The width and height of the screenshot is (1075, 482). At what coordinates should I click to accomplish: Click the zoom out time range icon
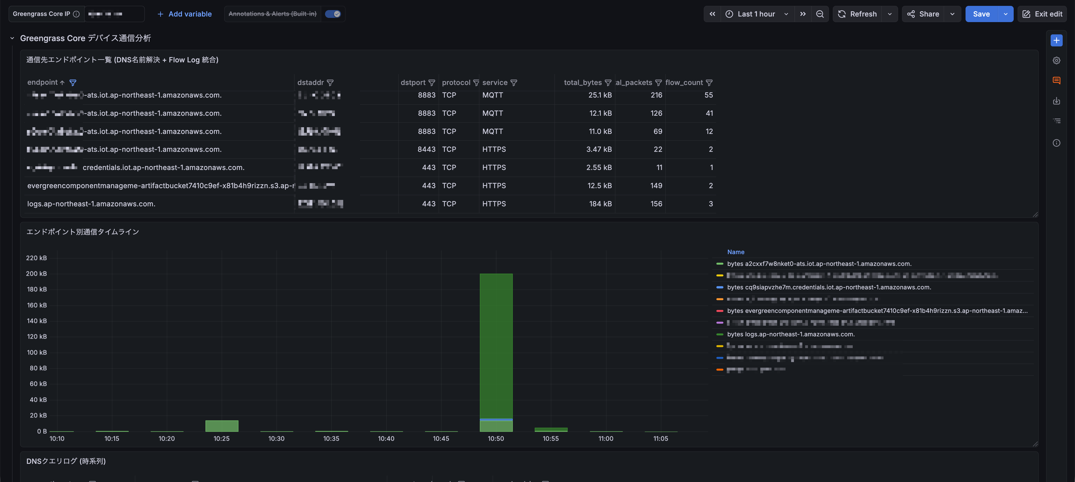click(x=820, y=14)
